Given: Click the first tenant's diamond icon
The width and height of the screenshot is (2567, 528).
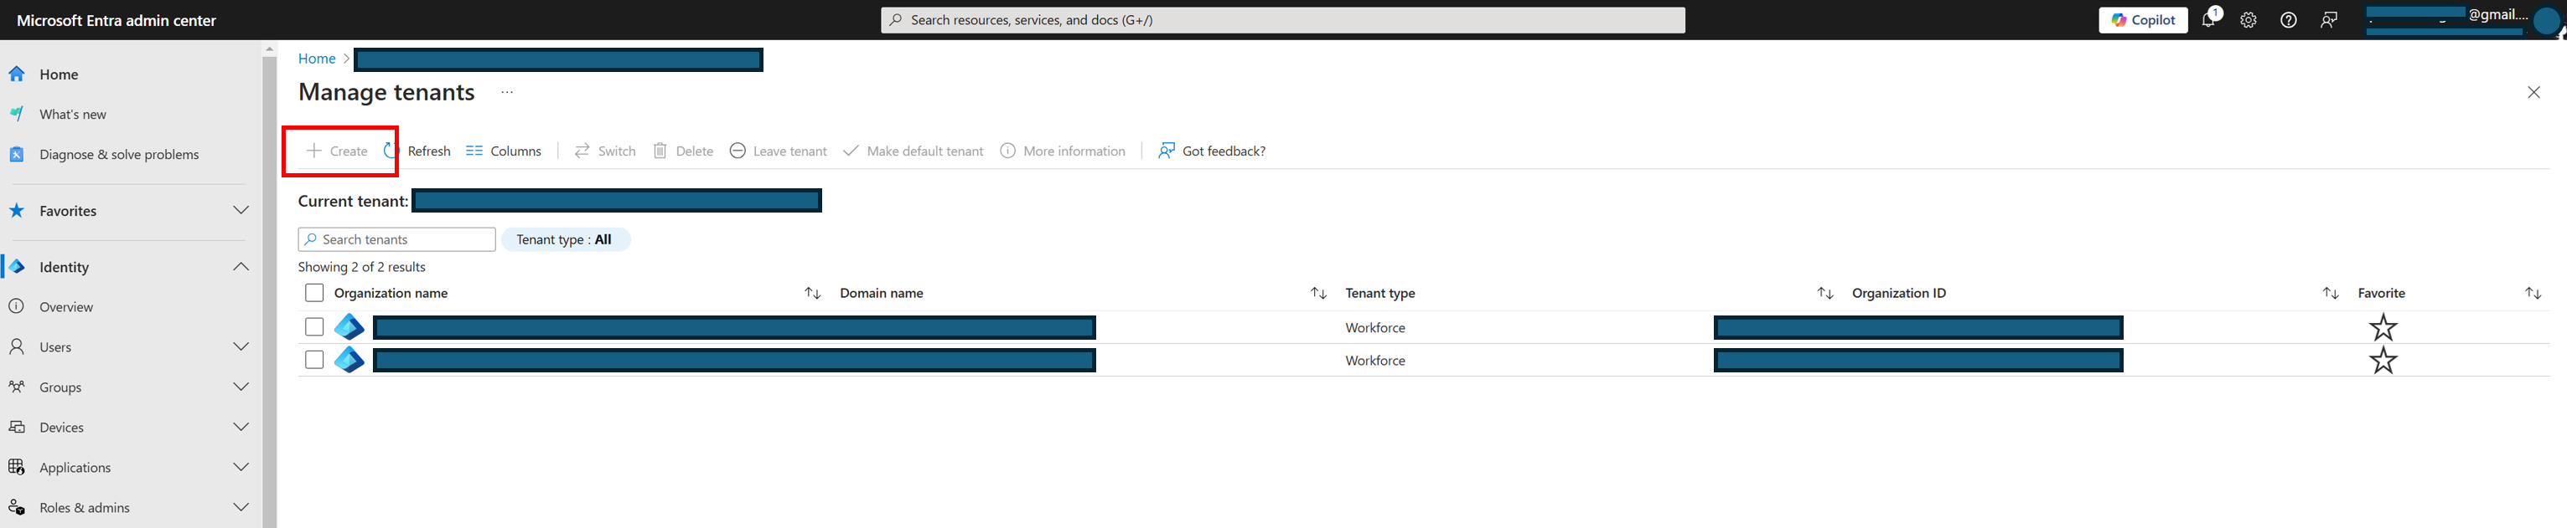Looking at the screenshot, I should tap(349, 327).
